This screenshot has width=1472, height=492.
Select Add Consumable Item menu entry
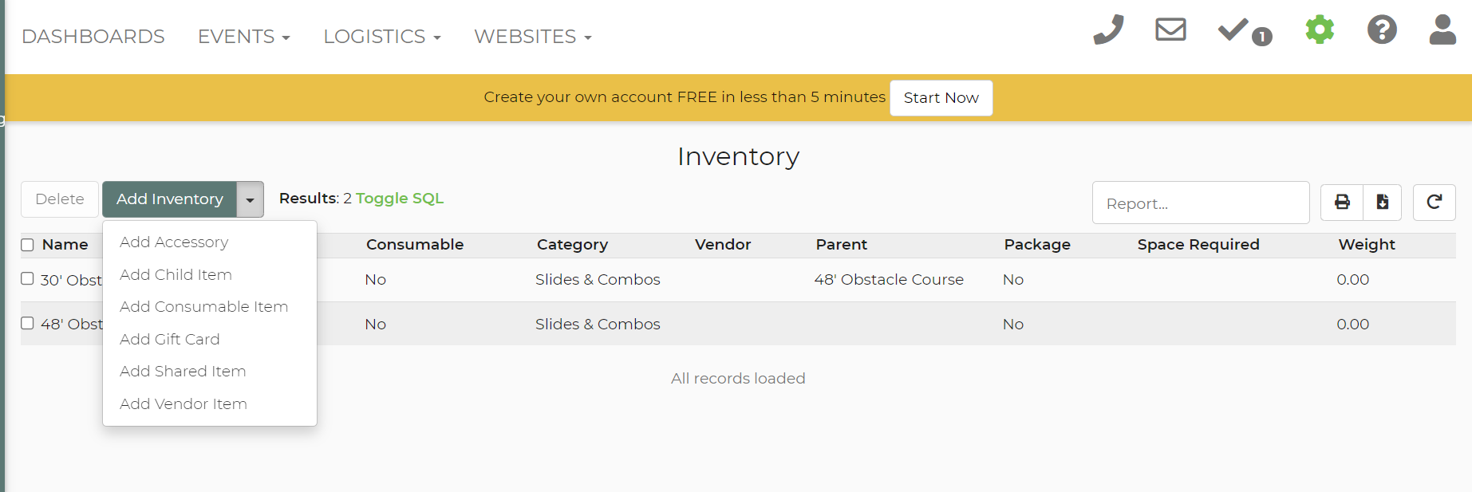point(203,307)
